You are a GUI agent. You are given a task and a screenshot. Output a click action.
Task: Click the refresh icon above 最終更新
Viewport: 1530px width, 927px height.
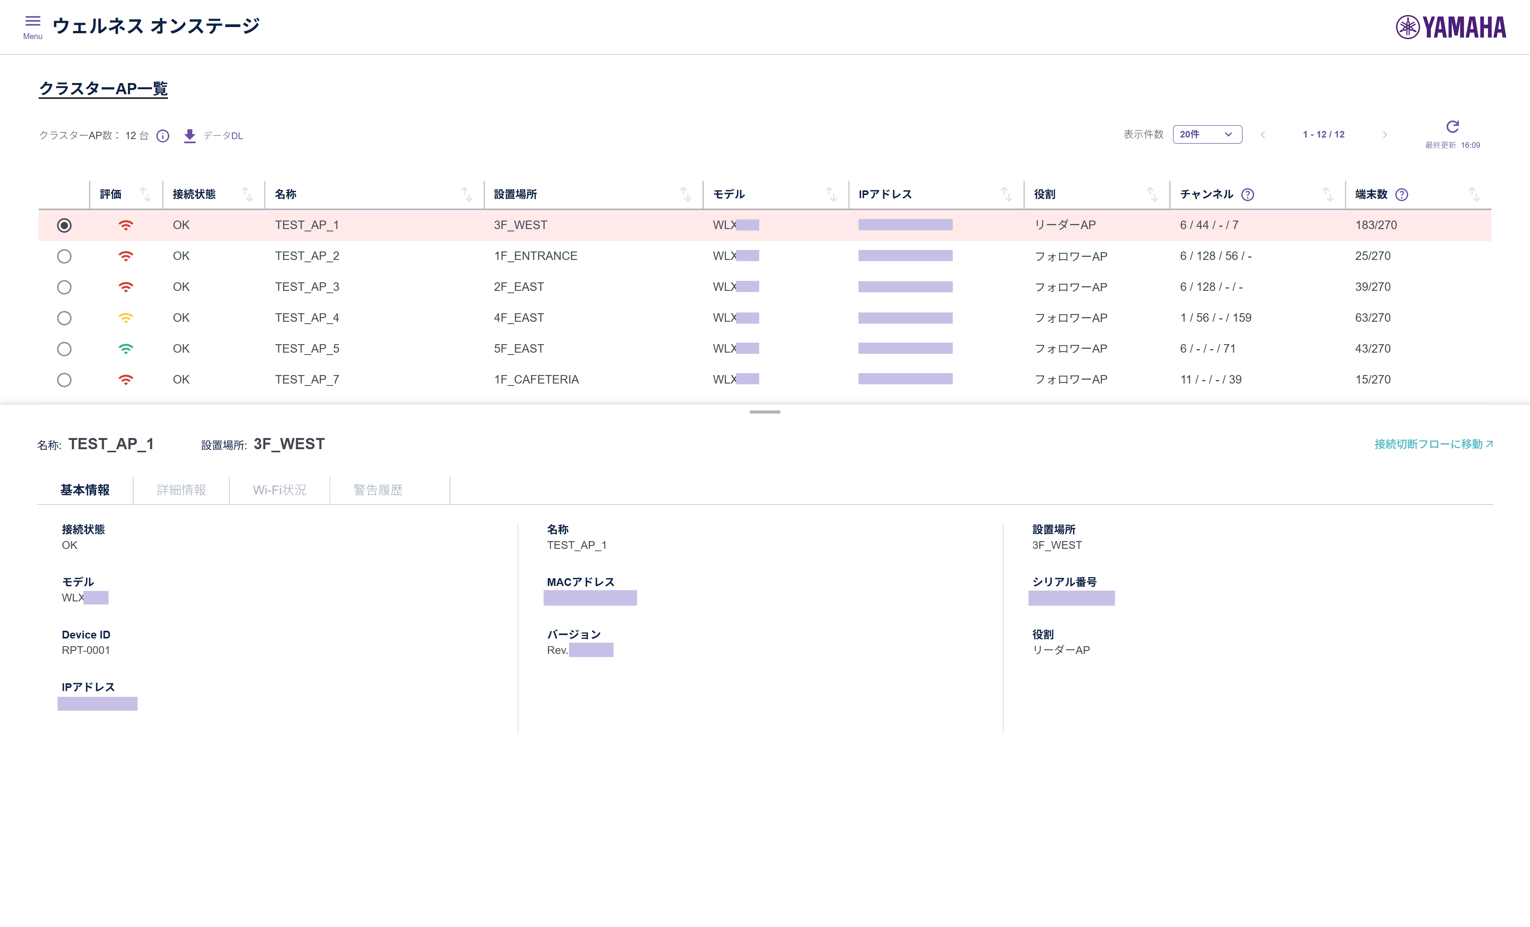coord(1452,127)
